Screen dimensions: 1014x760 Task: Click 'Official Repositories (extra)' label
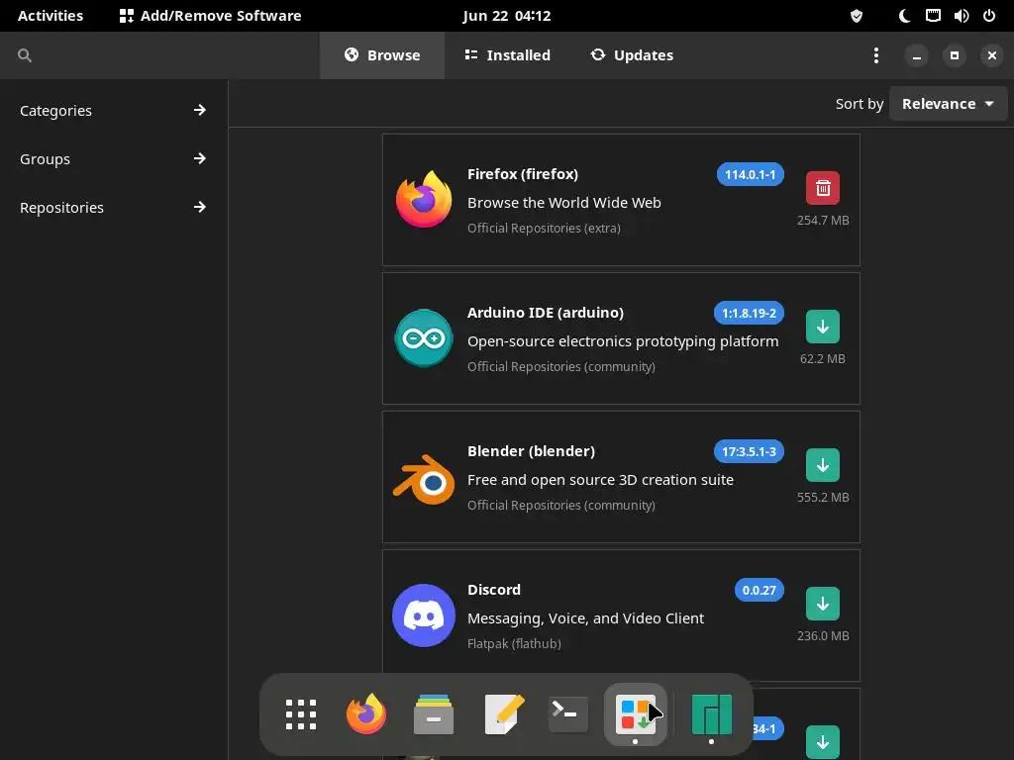tap(544, 229)
